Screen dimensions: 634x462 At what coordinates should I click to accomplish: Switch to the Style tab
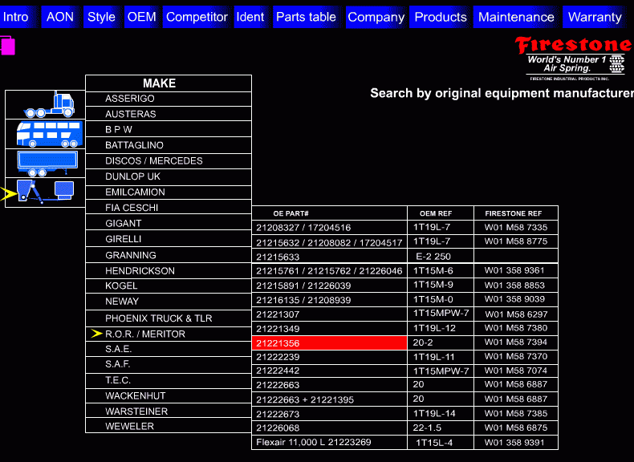coord(101,17)
